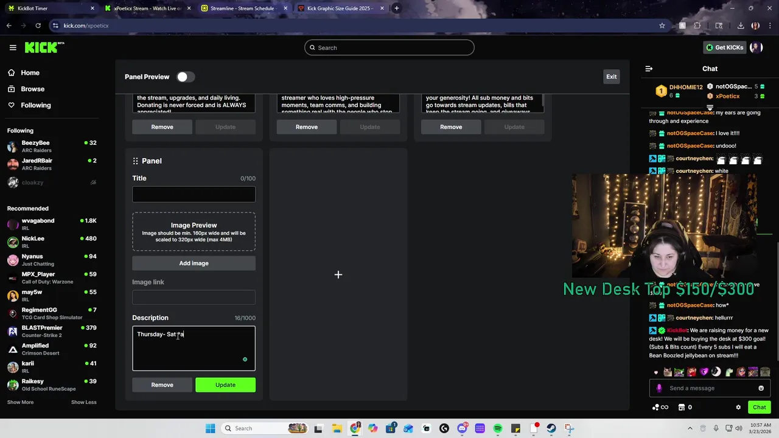
Task: Open JaredRBair's channel
Action: pyautogui.click(x=52, y=164)
